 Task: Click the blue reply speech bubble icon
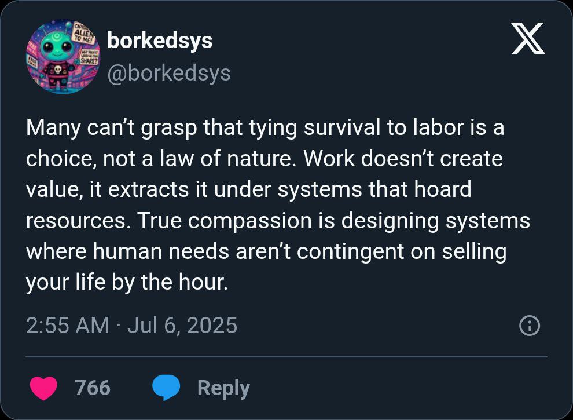tap(166, 388)
